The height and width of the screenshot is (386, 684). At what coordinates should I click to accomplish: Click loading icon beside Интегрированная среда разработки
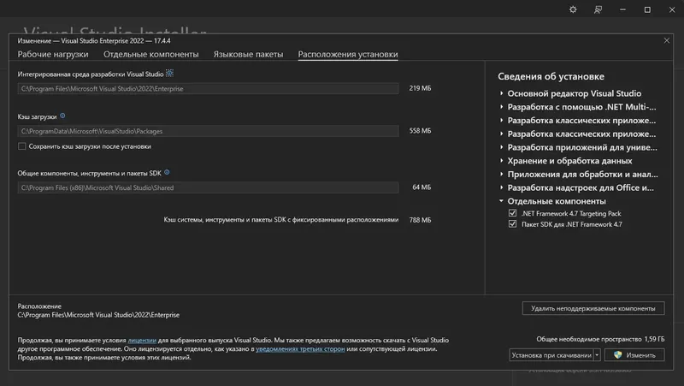coord(169,74)
